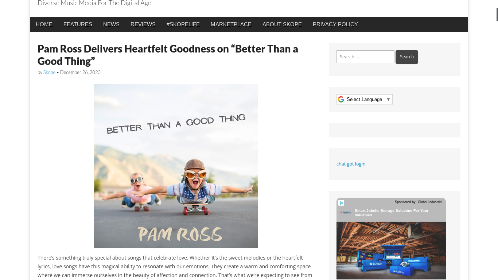View the PRIVACY POLICY page
Image resolution: width=498 pixels, height=280 pixels.
coord(335,24)
